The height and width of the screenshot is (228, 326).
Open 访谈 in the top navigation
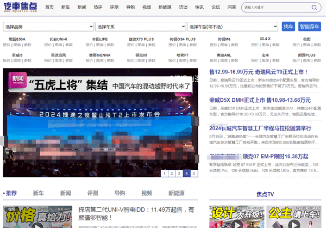pos(183,7)
